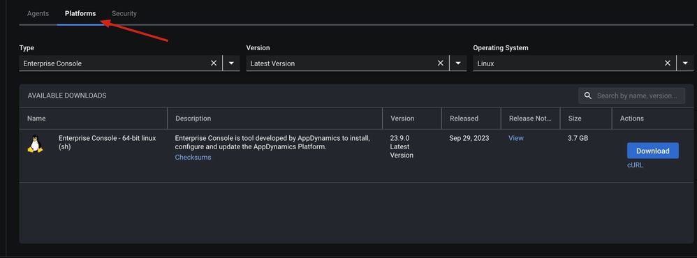Viewport: 697px width, 258px height.
Task: Click the AVAILABLE DOWNLOADS heading
Action: (67, 96)
